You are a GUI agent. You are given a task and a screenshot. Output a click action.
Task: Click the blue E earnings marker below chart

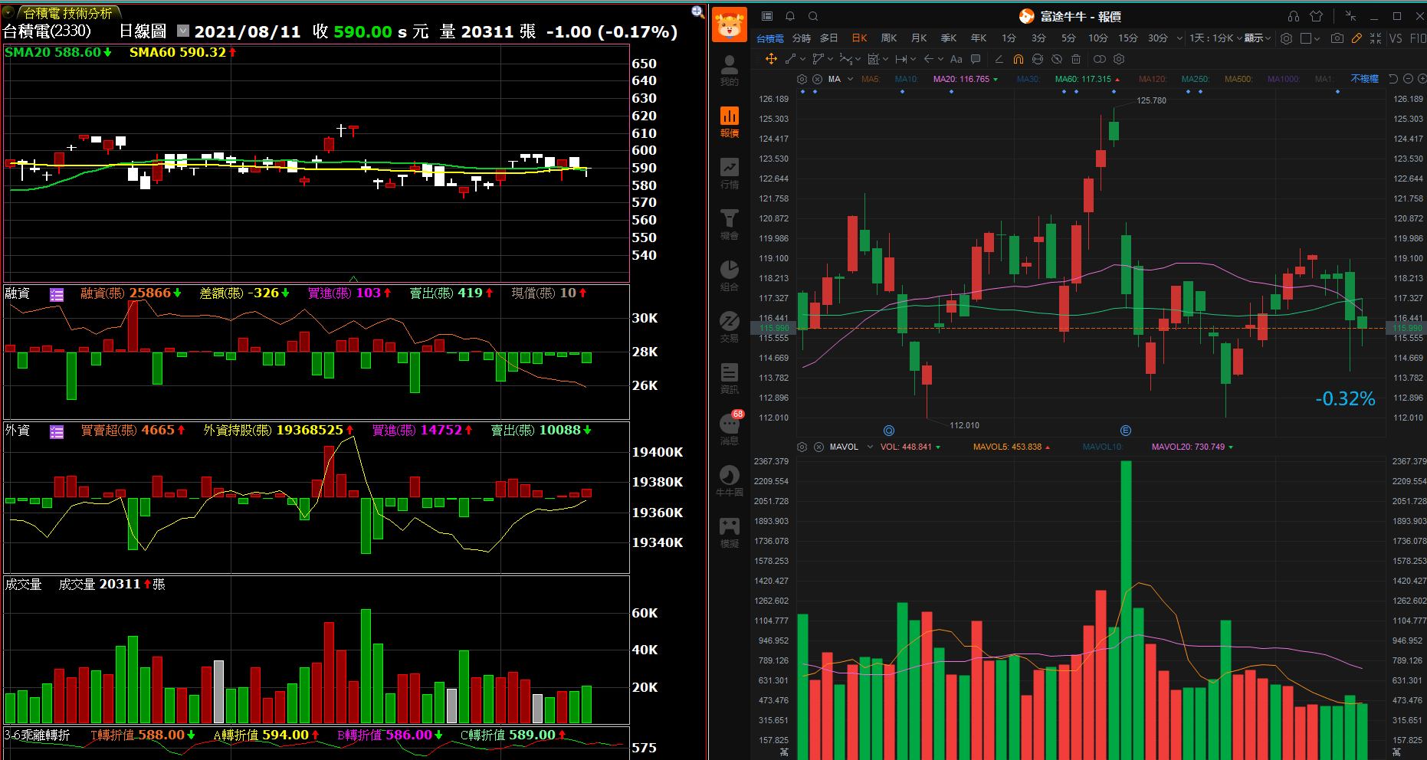(x=1125, y=431)
